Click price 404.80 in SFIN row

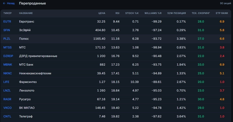coord(100,30)
